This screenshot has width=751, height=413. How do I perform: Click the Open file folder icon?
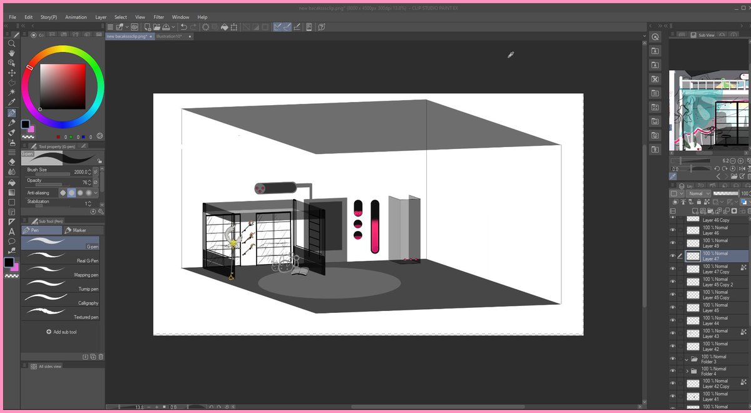point(156,27)
